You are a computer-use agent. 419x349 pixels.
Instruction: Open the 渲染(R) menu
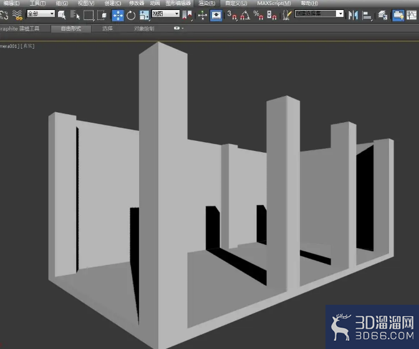point(207,4)
